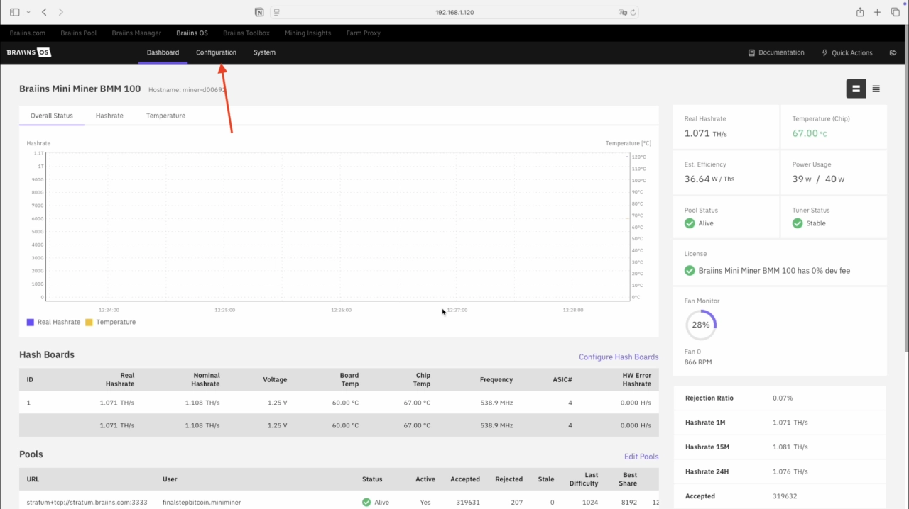
Task: Toggle the Safari sidebar button
Action: [x=15, y=12]
